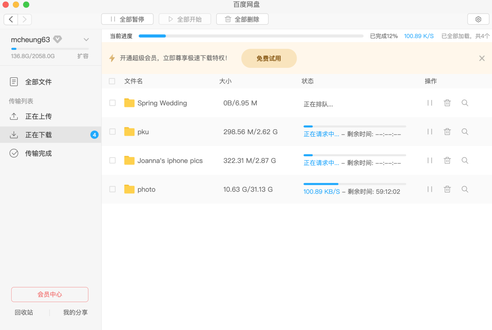Check the checkbox for Joanna's iphone pics
492x330 pixels.
[112, 160]
